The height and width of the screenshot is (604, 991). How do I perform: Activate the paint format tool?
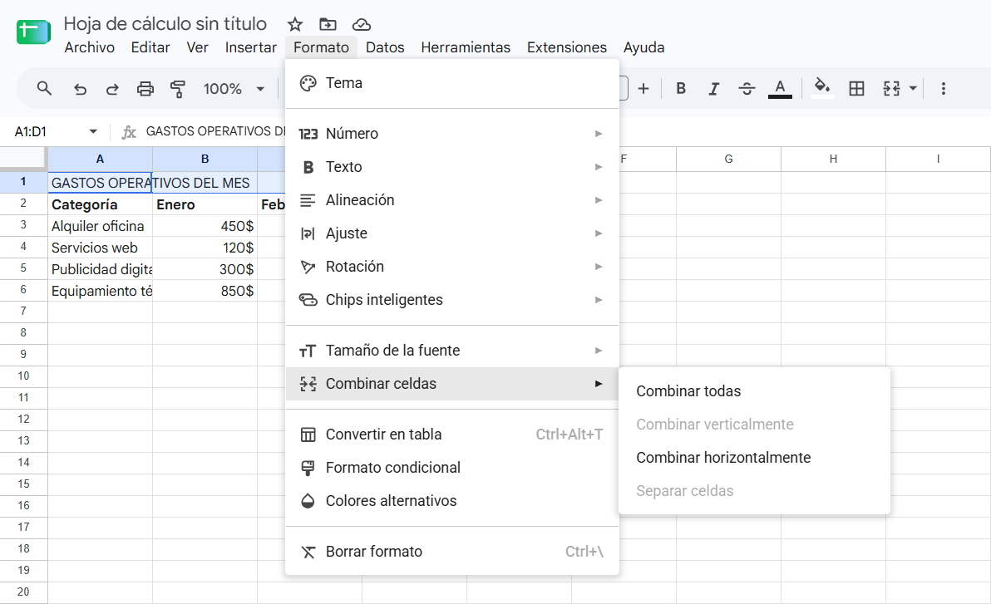[178, 88]
